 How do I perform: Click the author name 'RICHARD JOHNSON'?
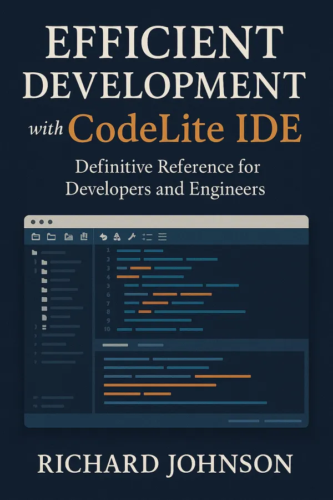[x=165, y=464]
